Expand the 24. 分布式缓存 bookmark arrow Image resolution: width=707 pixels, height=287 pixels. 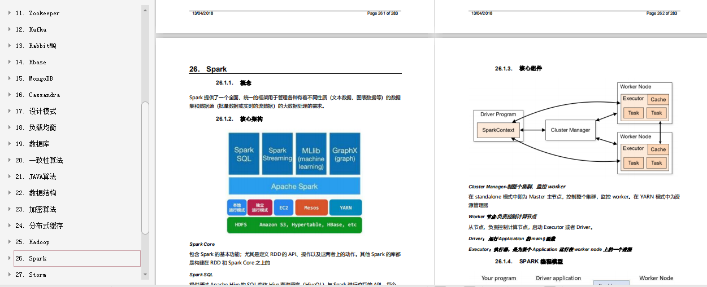pyautogui.click(x=10, y=226)
